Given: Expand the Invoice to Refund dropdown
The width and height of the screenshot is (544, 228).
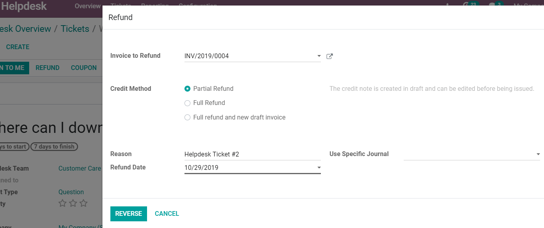Looking at the screenshot, I should tap(319, 56).
